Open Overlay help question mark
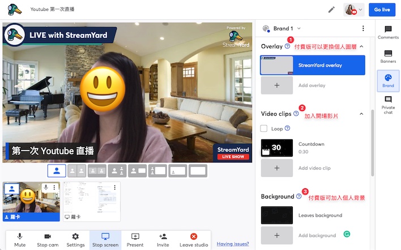 point(288,46)
